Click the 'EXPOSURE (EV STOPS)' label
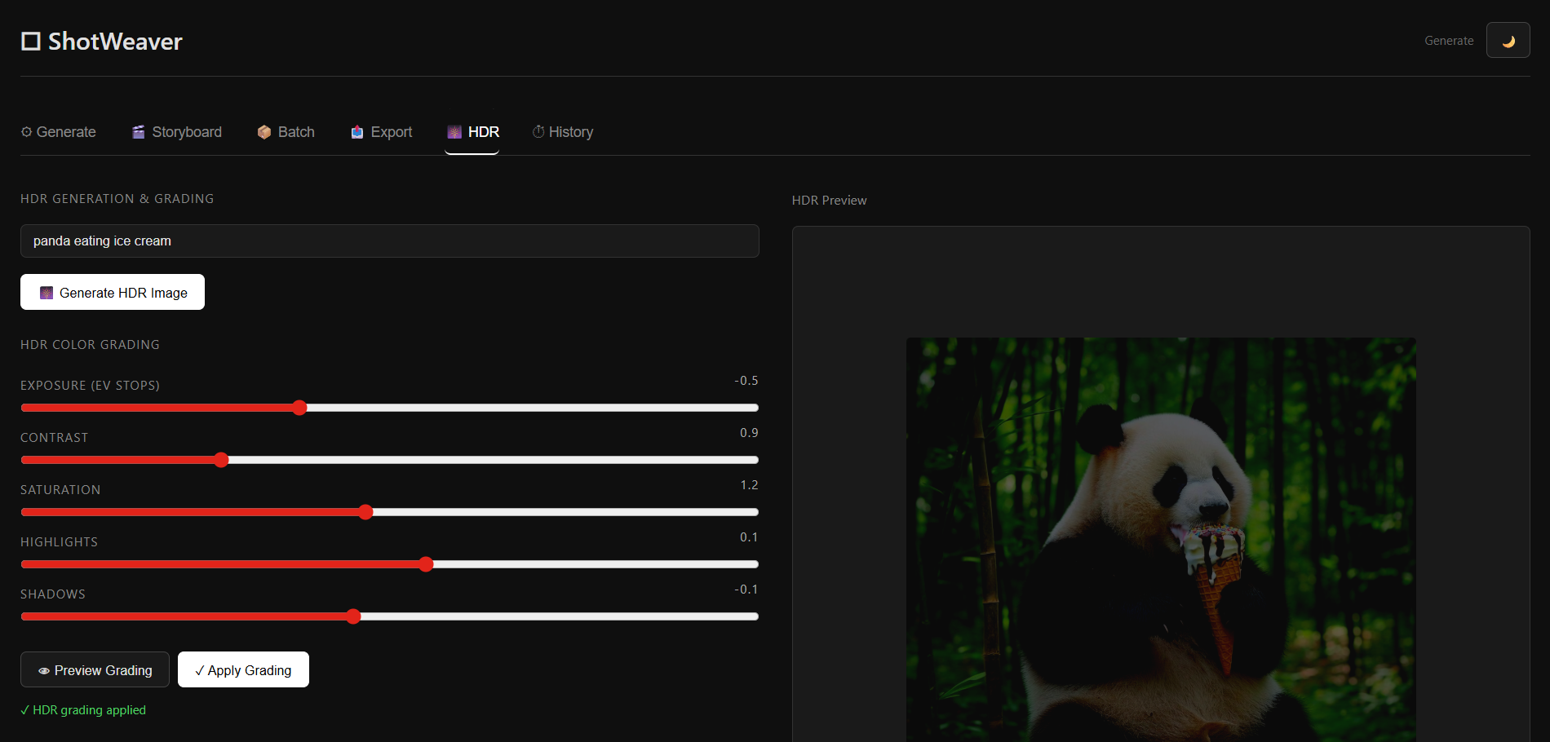The width and height of the screenshot is (1550, 742). [90, 386]
